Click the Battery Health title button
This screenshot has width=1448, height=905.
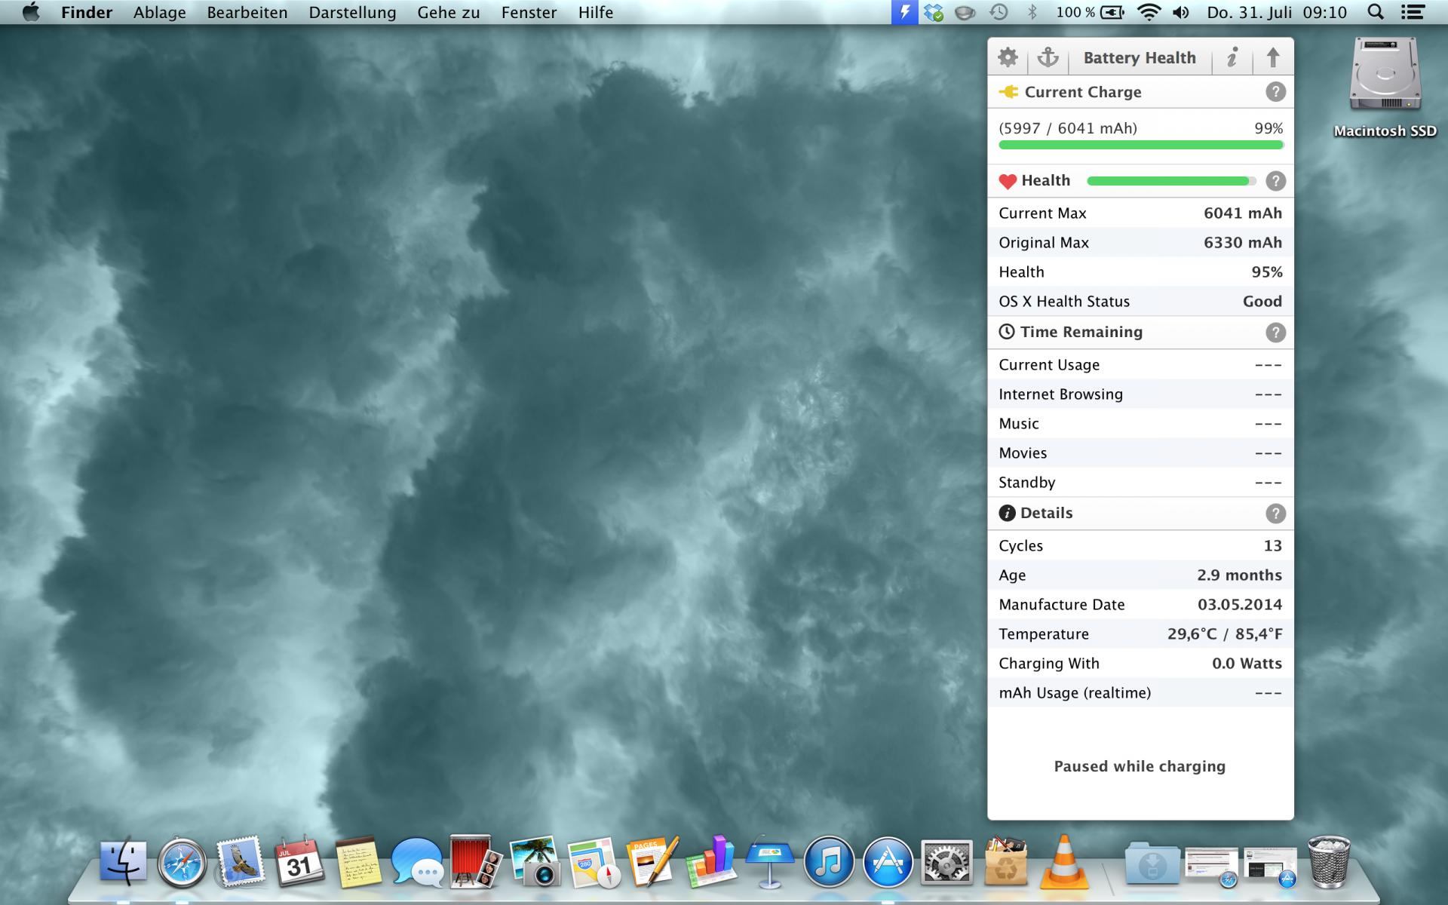click(1139, 57)
